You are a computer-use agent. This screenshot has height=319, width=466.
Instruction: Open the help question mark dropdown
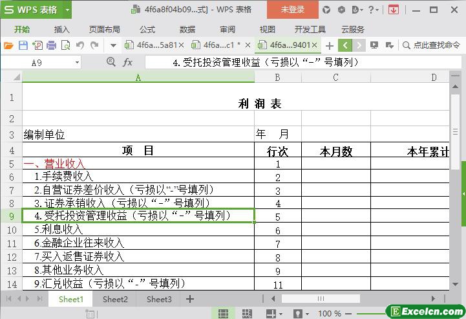click(373, 10)
